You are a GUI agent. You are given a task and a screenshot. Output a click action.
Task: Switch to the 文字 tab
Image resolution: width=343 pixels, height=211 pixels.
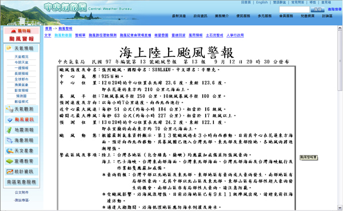47,35
